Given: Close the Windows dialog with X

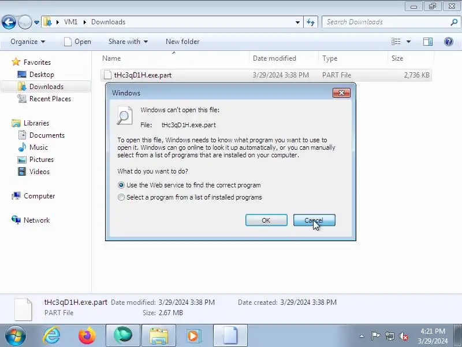Looking at the screenshot, I should [341, 93].
